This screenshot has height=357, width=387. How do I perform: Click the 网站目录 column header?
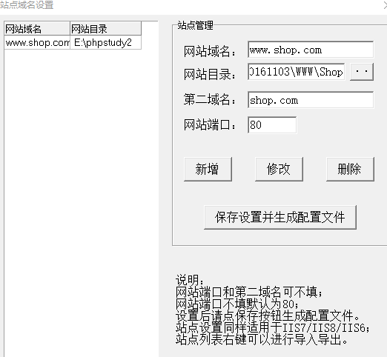click(105, 29)
